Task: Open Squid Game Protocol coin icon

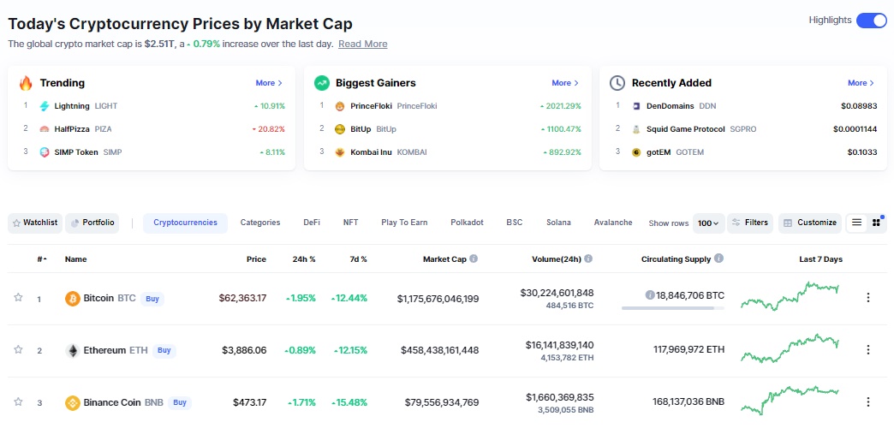Action: tap(636, 129)
